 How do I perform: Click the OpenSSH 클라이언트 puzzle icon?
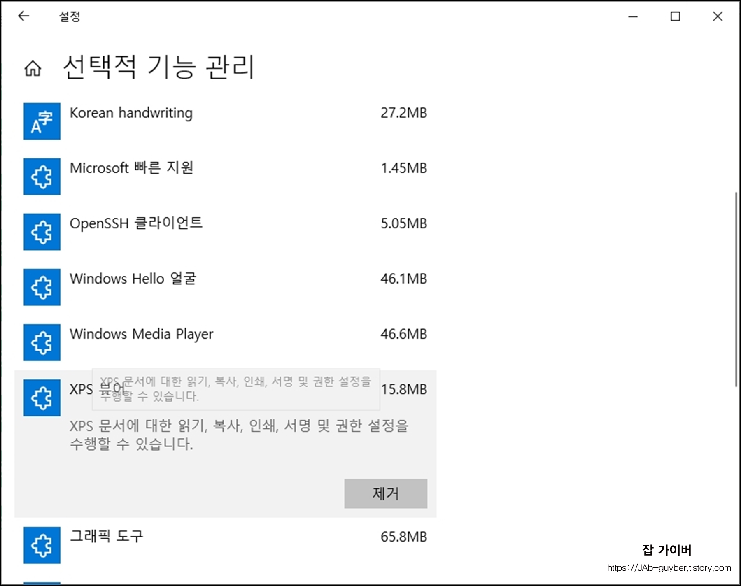(x=42, y=232)
